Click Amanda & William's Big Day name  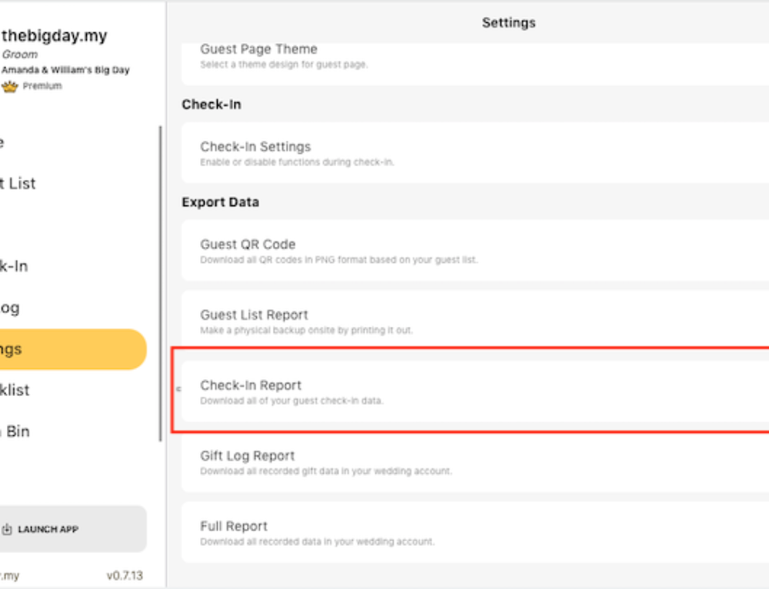click(x=65, y=70)
